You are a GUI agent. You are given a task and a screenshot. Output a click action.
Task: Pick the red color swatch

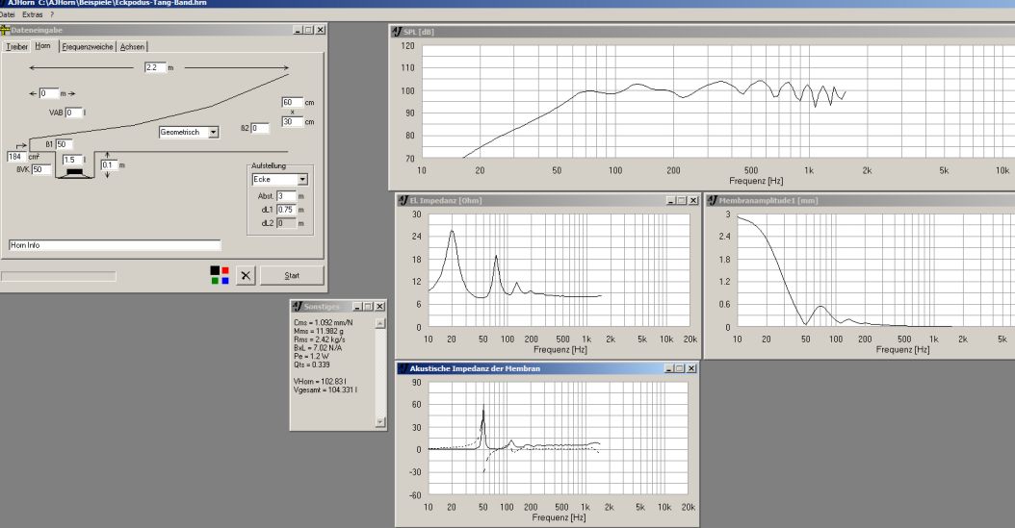(x=225, y=271)
